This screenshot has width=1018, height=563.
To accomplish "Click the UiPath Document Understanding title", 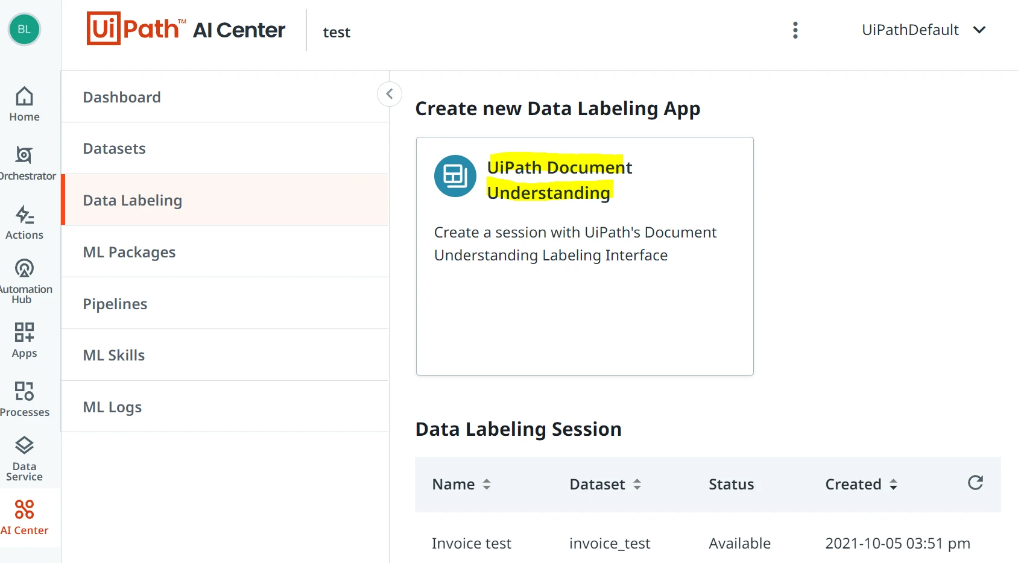I will pyautogui.click(x=559, y=180).
